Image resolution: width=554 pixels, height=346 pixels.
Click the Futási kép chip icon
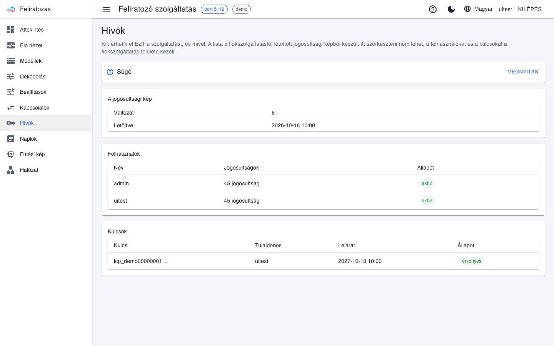coord(11,154)
